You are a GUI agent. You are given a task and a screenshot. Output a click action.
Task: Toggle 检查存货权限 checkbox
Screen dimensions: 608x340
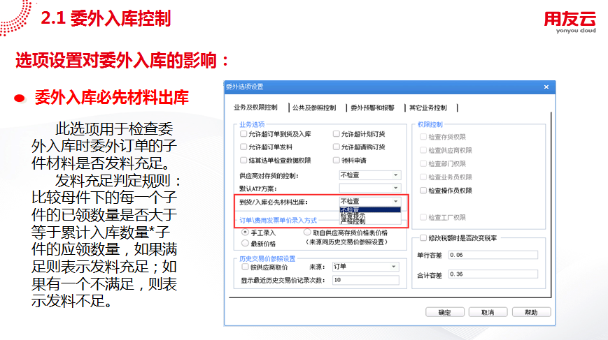click(x=423, y=137)
